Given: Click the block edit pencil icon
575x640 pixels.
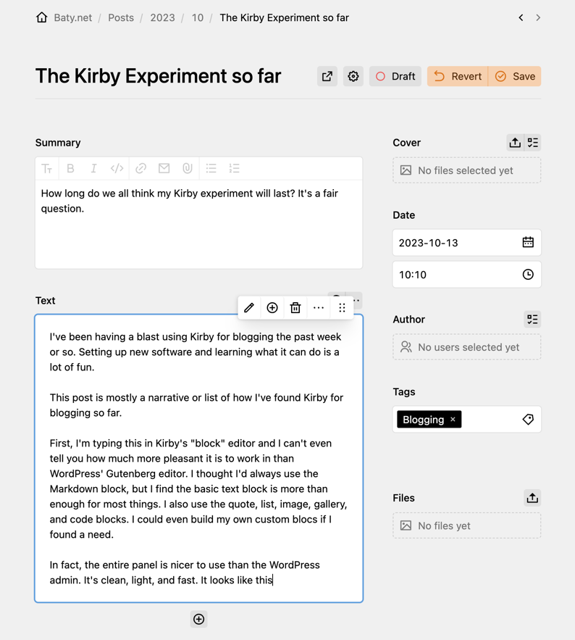Looking at the screenshot, I should pyautogui.click(x=249, y=308).
